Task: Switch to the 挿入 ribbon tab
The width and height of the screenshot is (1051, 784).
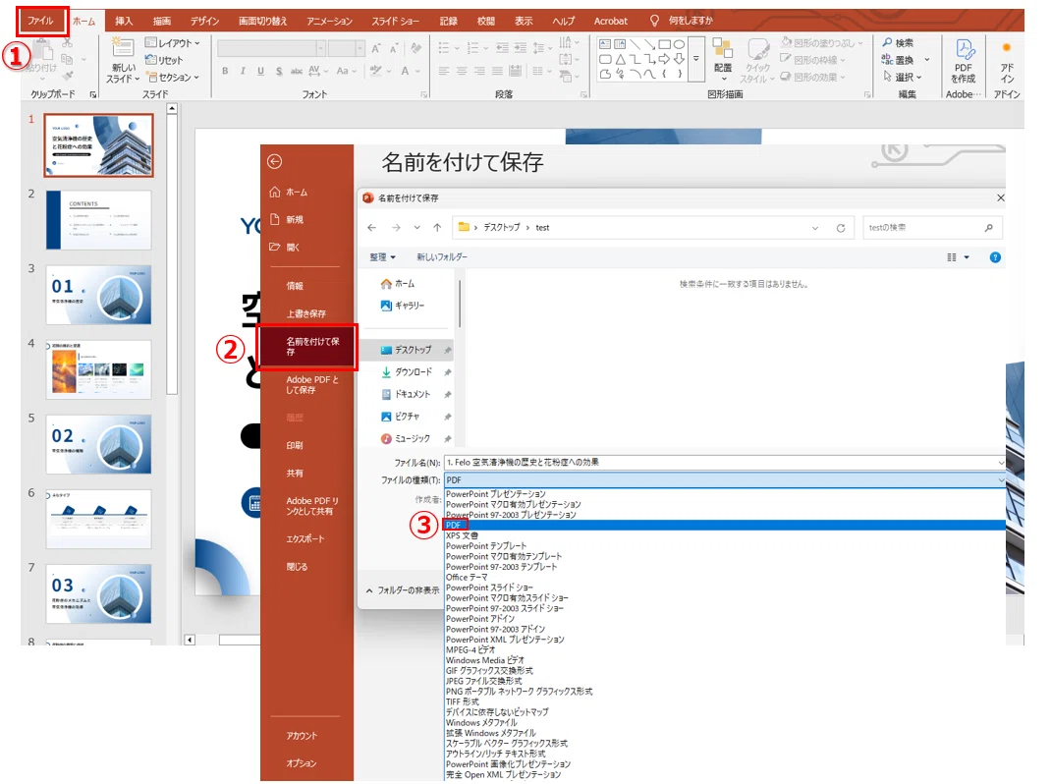Action: pos(124,21)
